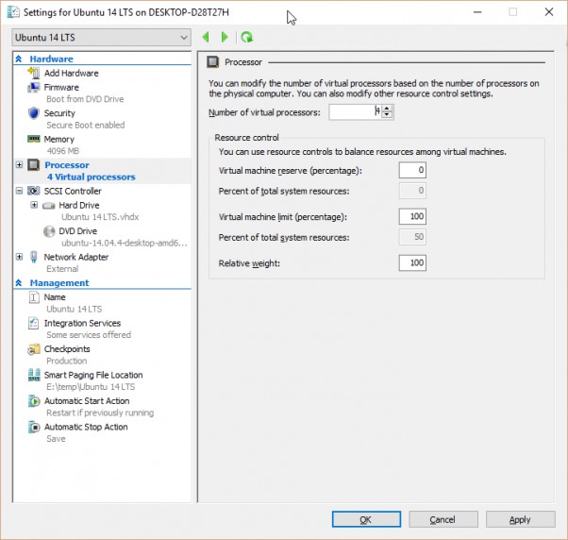Collapse the Hardware section header
568x540 pixels.
click(20, 59)
